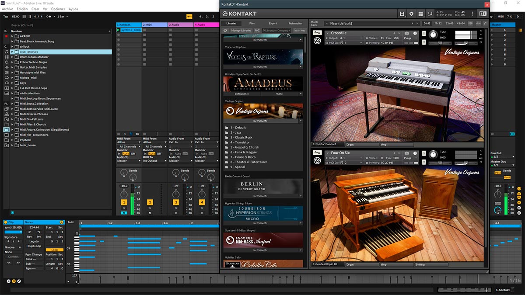Screen dimensions: 525x295
Task: Set track 2 Monitor to Auto
Action: (x=152, y=154)
